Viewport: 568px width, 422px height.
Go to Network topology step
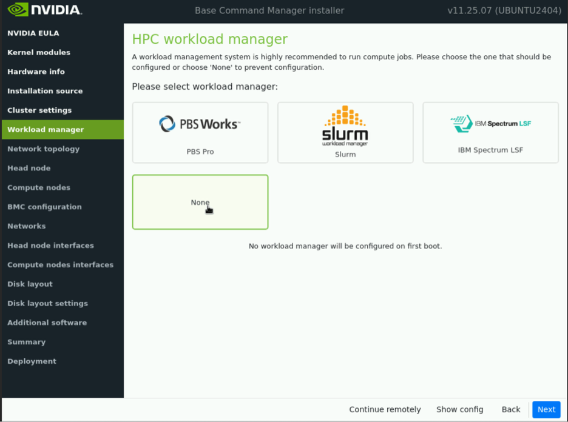tap(43, 149)
